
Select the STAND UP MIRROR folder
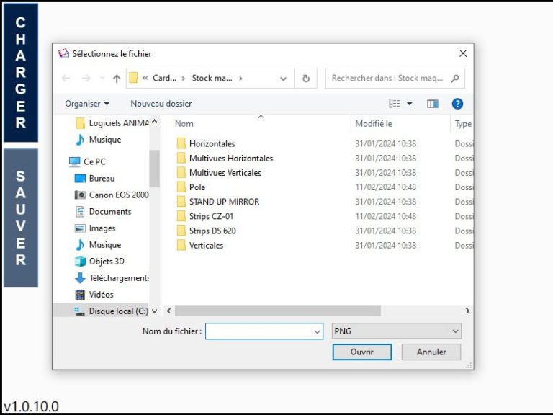pos(223,202)
